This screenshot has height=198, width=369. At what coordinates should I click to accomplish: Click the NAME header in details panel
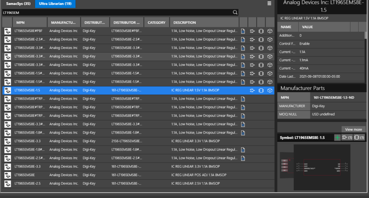pos(288,27)
